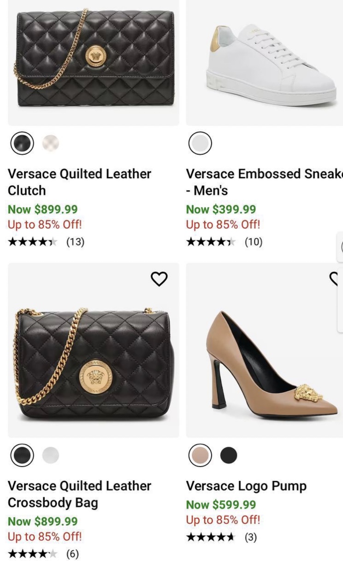Select black swatch under the Logo Pump
Viewport: 343px width, 561px height.
pos(230,455)
